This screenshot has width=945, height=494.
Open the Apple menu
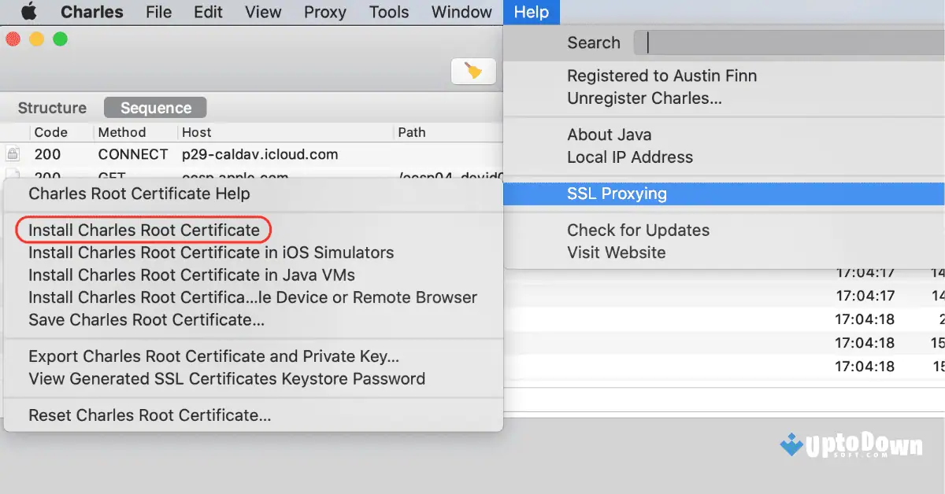point(28,12)
